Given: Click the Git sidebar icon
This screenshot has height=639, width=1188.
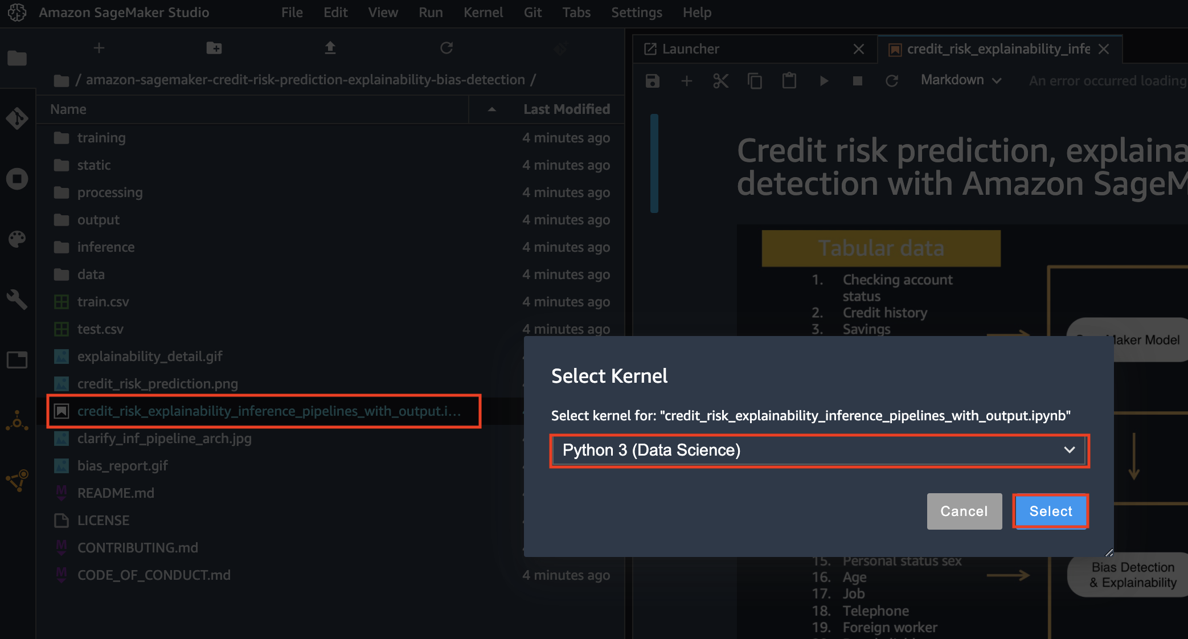Looking at the screenshot, I should click(17, 118).
